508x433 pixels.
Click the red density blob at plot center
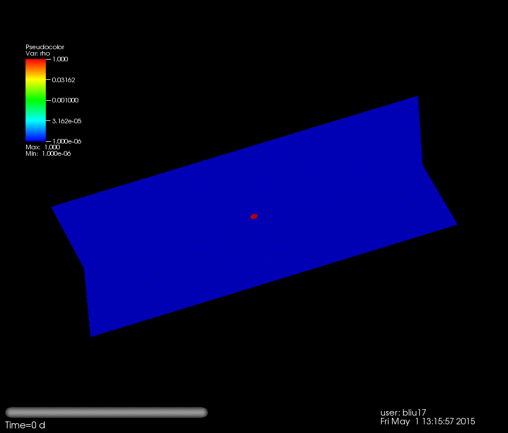pos(254,216)
